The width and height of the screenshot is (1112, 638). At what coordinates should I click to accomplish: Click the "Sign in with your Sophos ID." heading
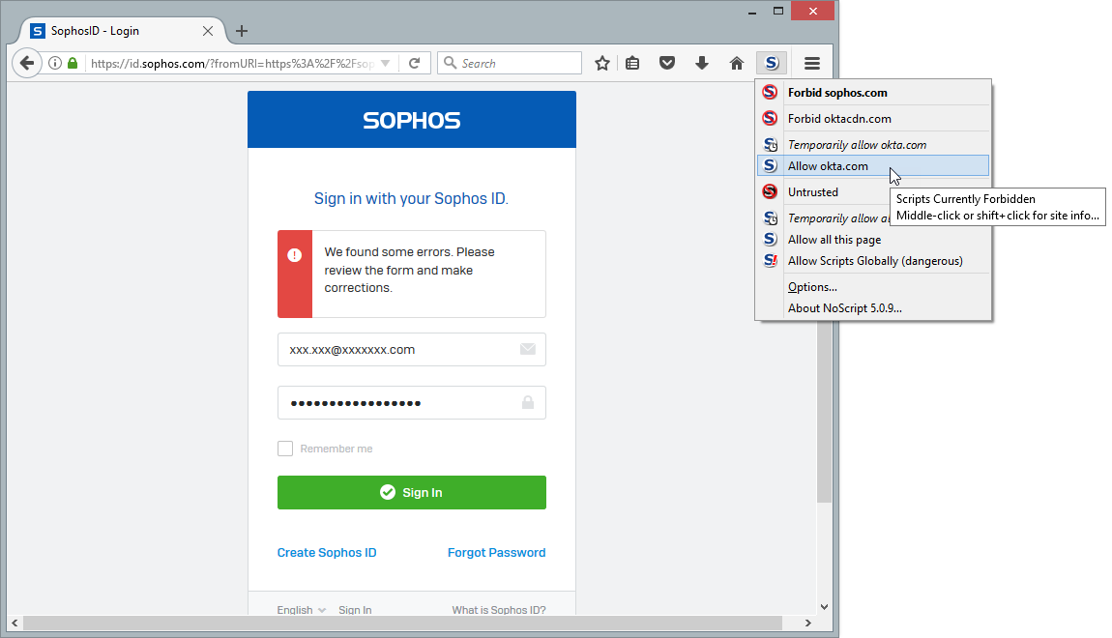coord(411,198)
